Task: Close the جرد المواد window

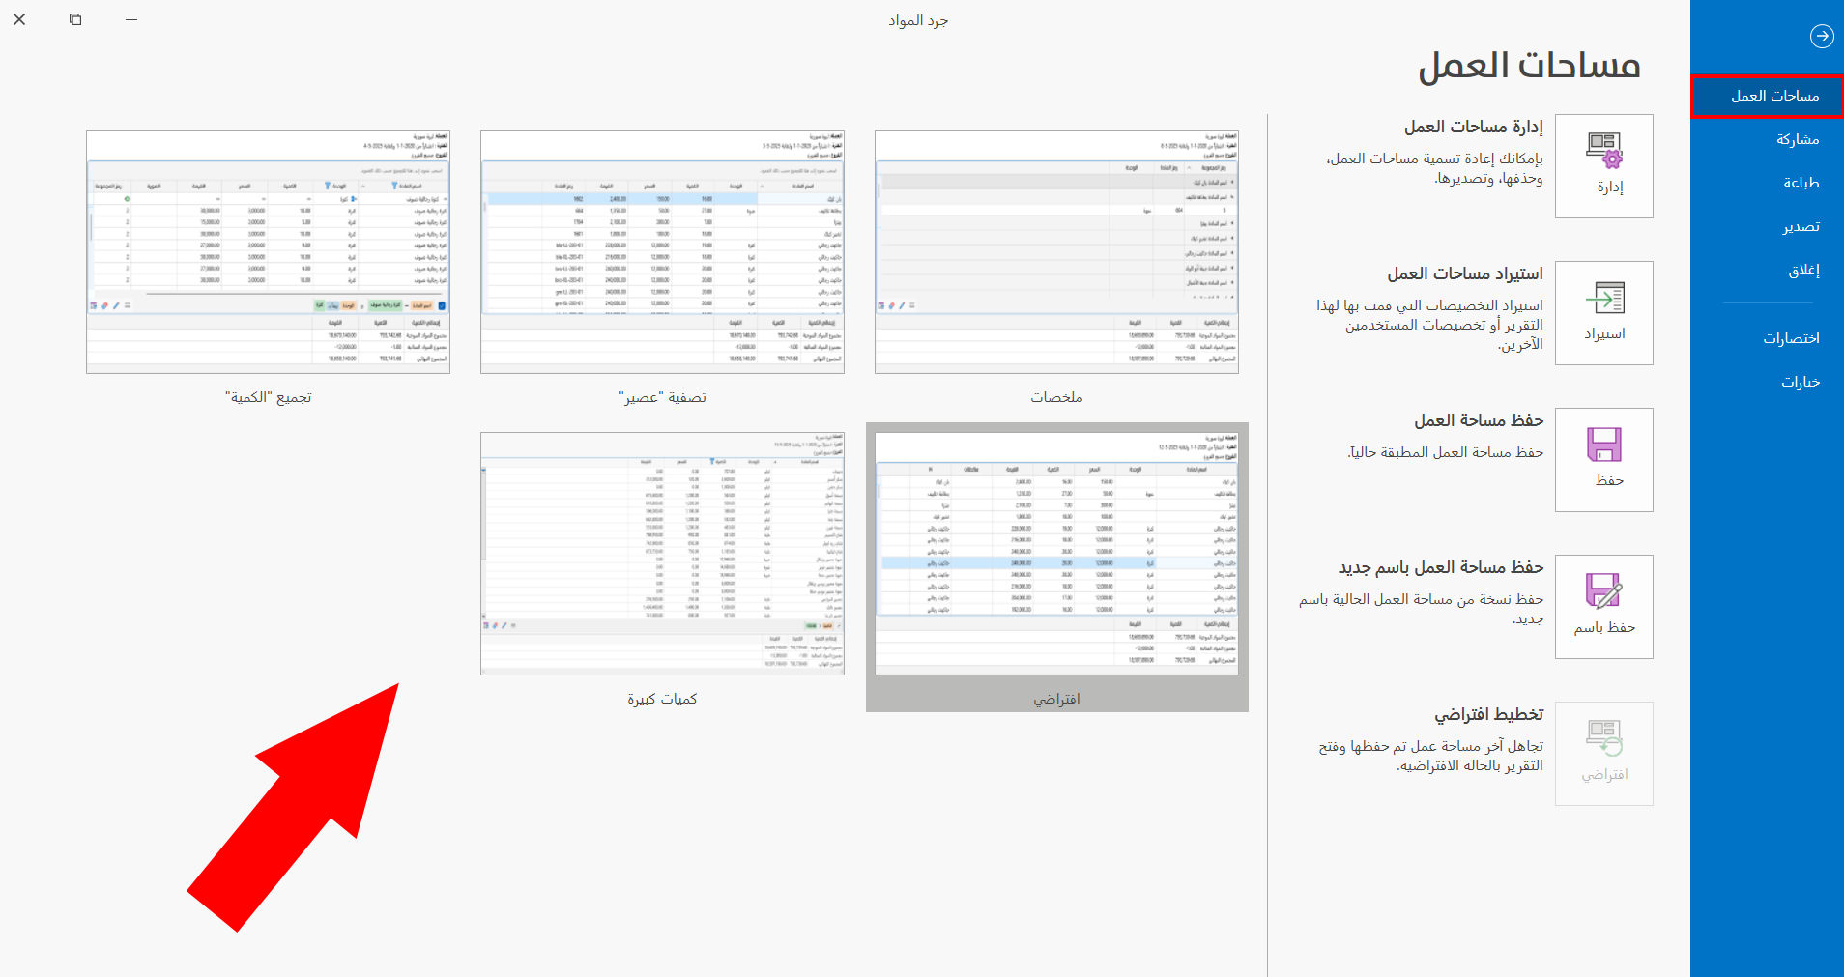Action: tap(18, 19)
